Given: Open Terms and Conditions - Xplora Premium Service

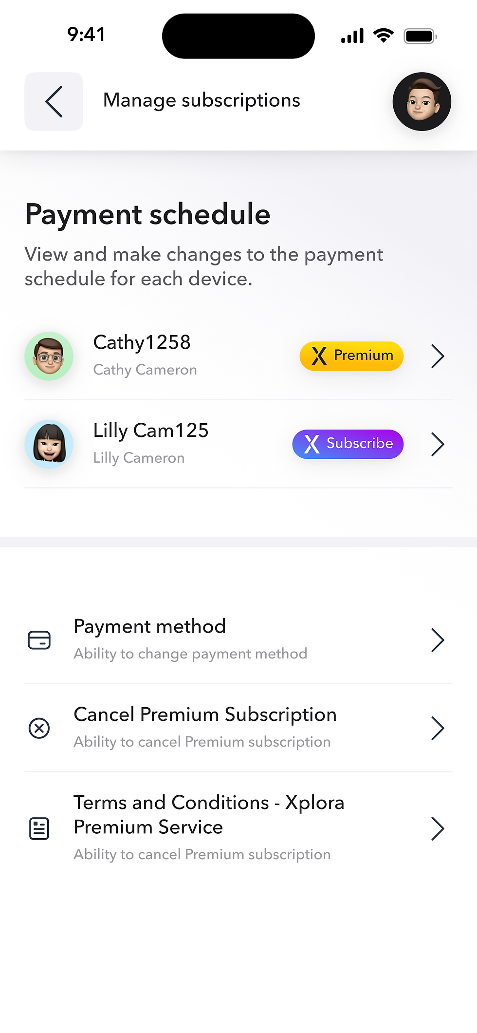Looking at the screenshot, I should click(x=209, y=815).
